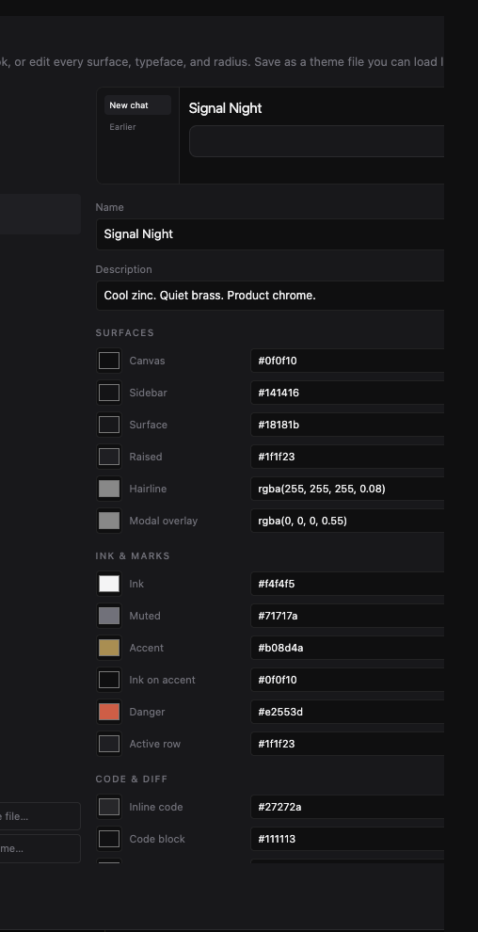The image size is (478, 932).
Task: Edit the Name field Signal Night
Action: click(270, 234)
